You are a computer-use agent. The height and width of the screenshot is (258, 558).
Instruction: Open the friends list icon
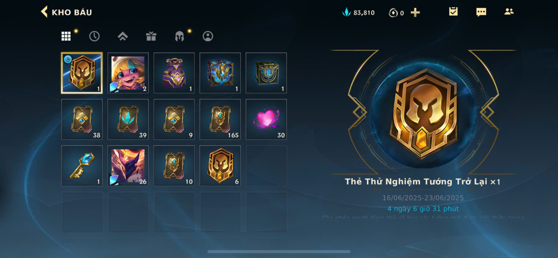coord(509,12)
